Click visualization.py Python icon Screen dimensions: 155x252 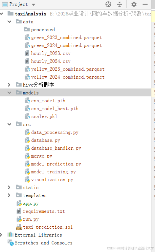point(28,180)
